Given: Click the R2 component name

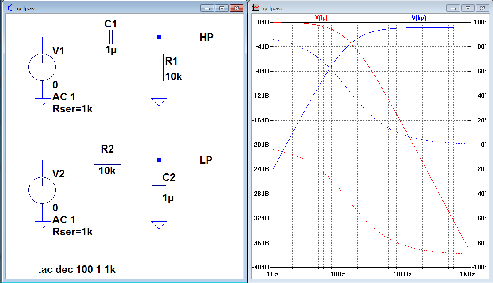Looking at the screenshot, I should (x=107, y=149).
